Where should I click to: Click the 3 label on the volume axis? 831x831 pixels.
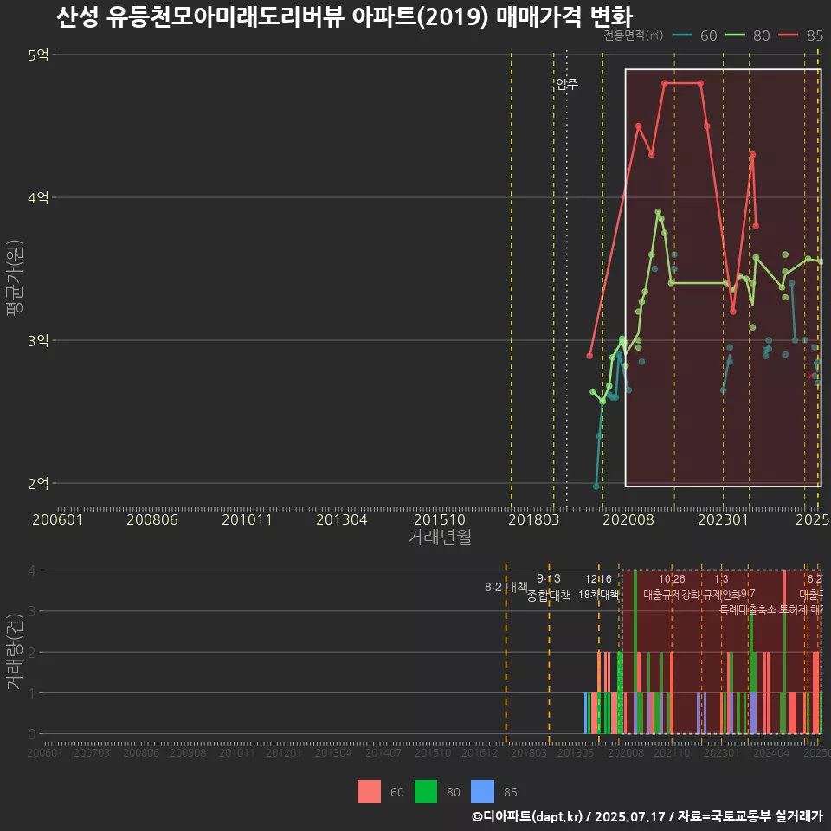click(x=32, y=611)
